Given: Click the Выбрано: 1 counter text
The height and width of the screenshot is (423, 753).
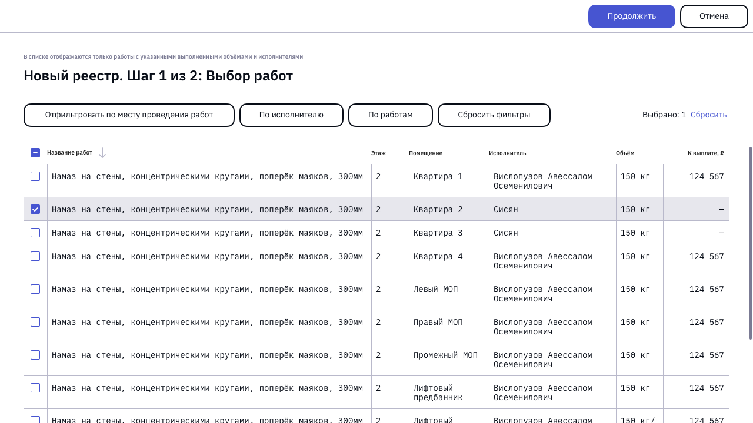Looking at the screenshot, I should 664,115.
